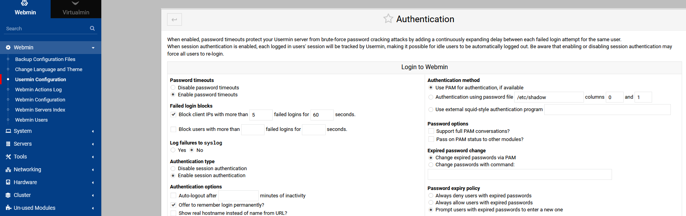Click the System laptop icon
The width and height of the screenshot is (686, 216).
tap(8, 131)
